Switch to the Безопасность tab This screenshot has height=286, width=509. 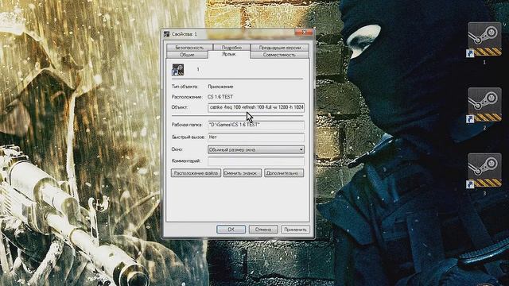[x=189, y=48]
